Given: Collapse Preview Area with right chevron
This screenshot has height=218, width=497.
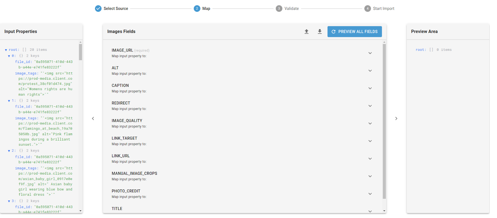Looking at the screenshot, I should [x=396, y=118].
